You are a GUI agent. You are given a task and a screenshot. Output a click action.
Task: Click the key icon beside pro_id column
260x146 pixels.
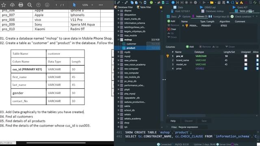tap(168, 56)
